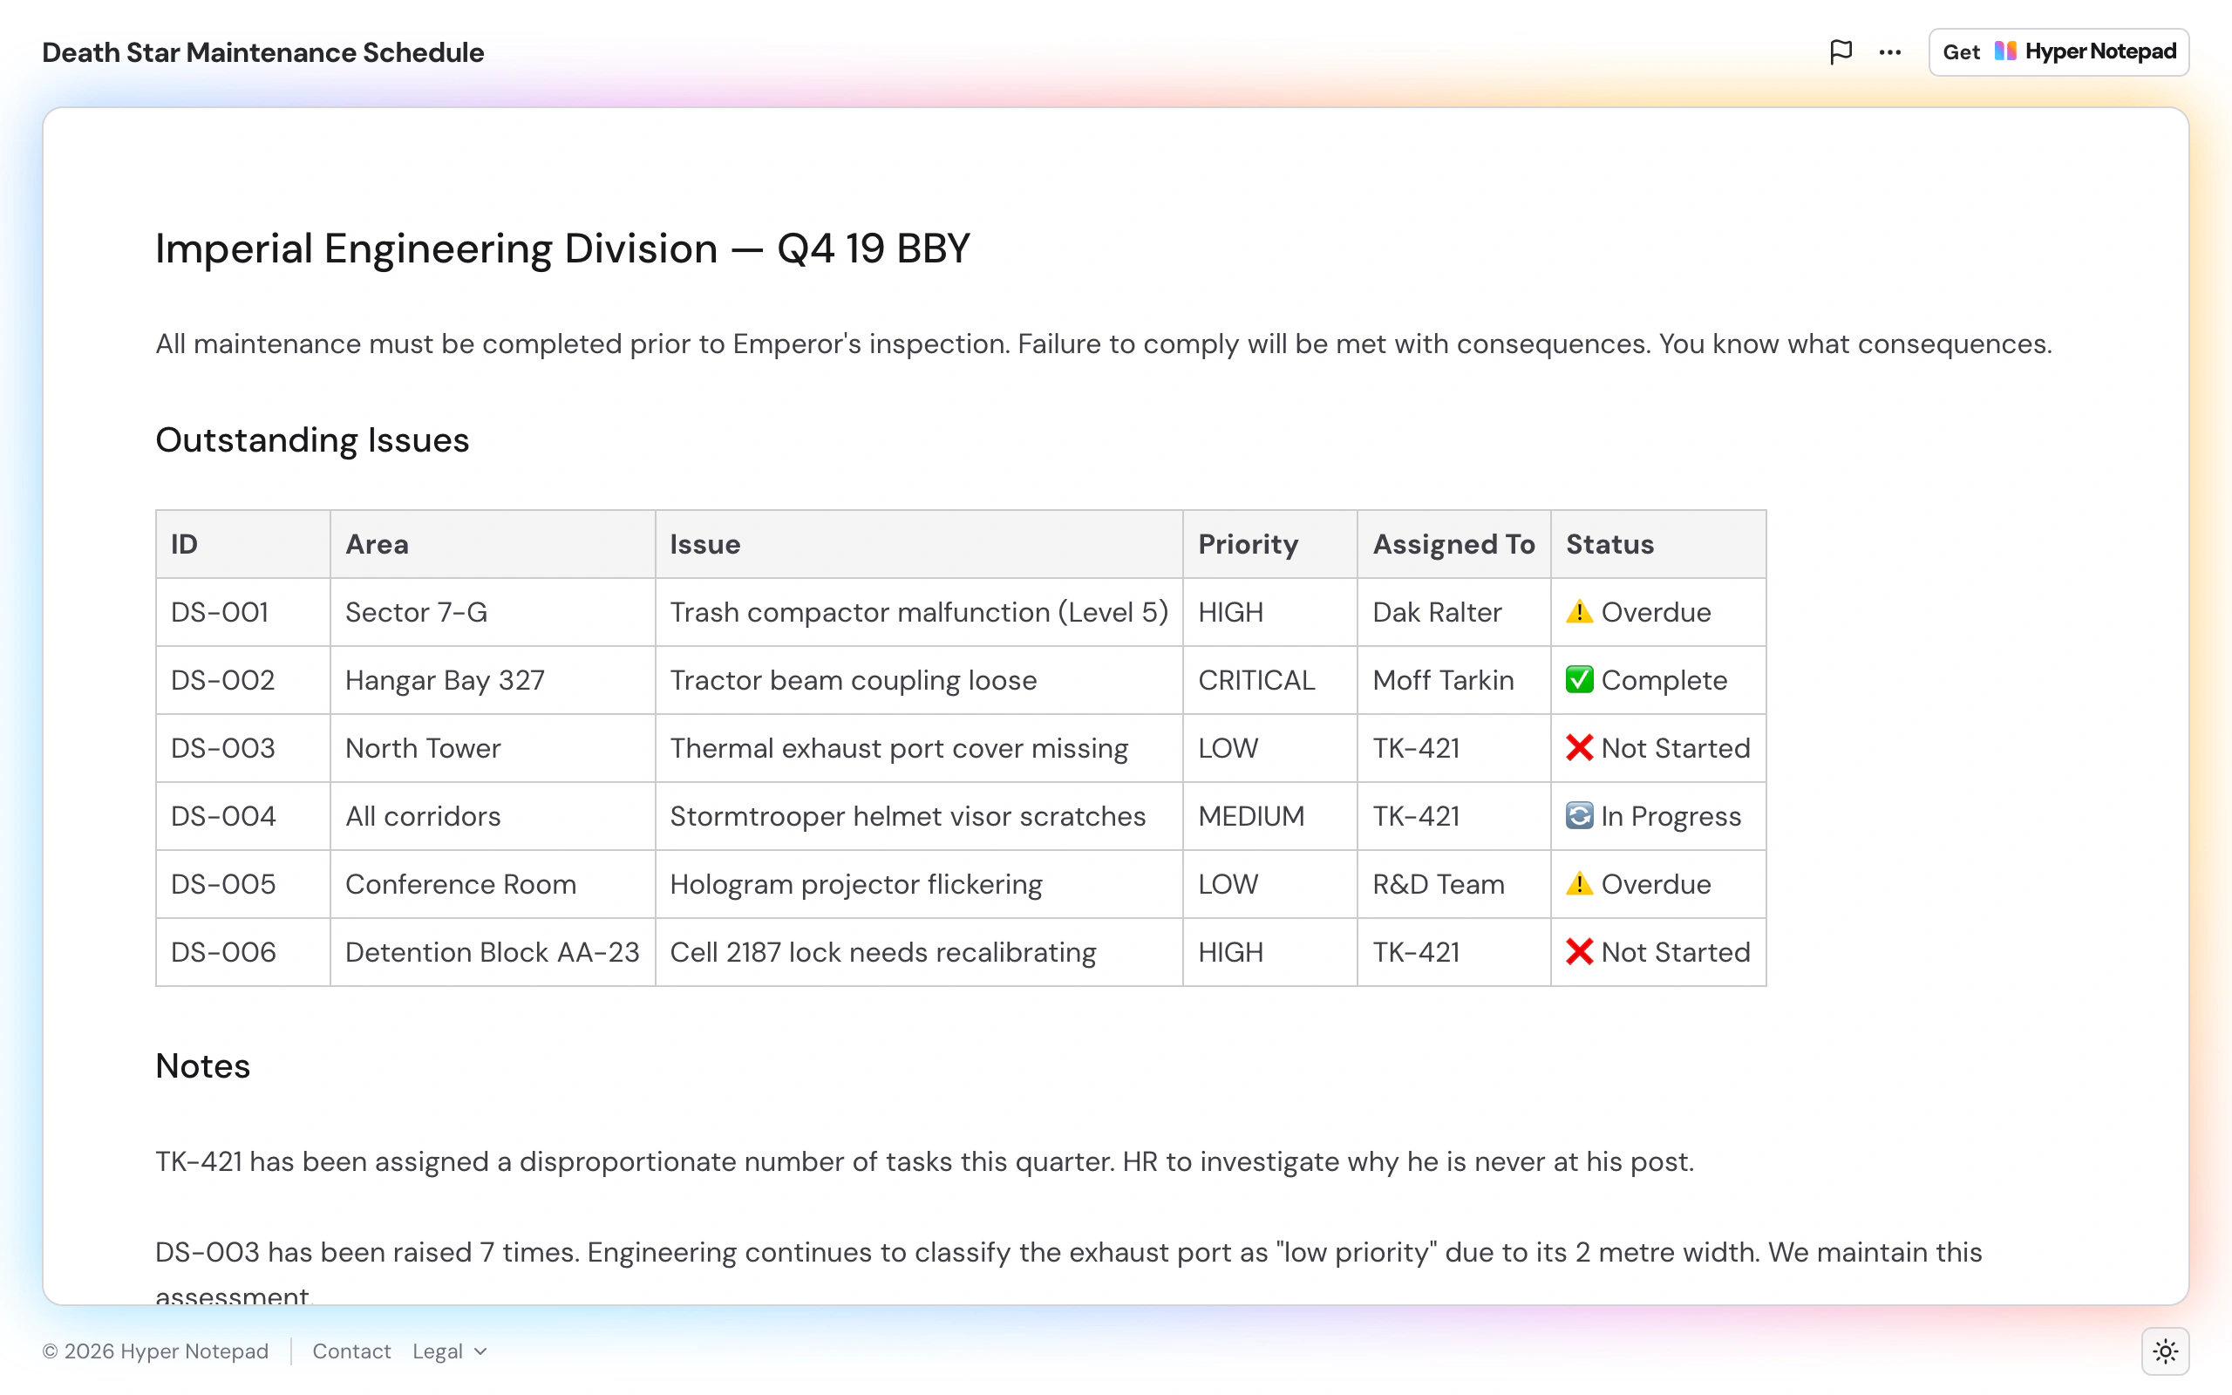Image resolution: width=2232 pixels, height=1395 pixels.
Task: Click the Get Hyper Notepad button
Action: point(2058,51)
